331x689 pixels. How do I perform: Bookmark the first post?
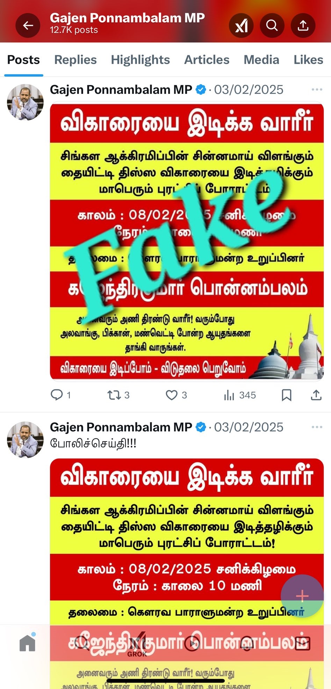287,395
